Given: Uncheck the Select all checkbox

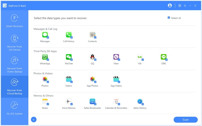Looking at the screenshot, I should click(x=169, y=18).
